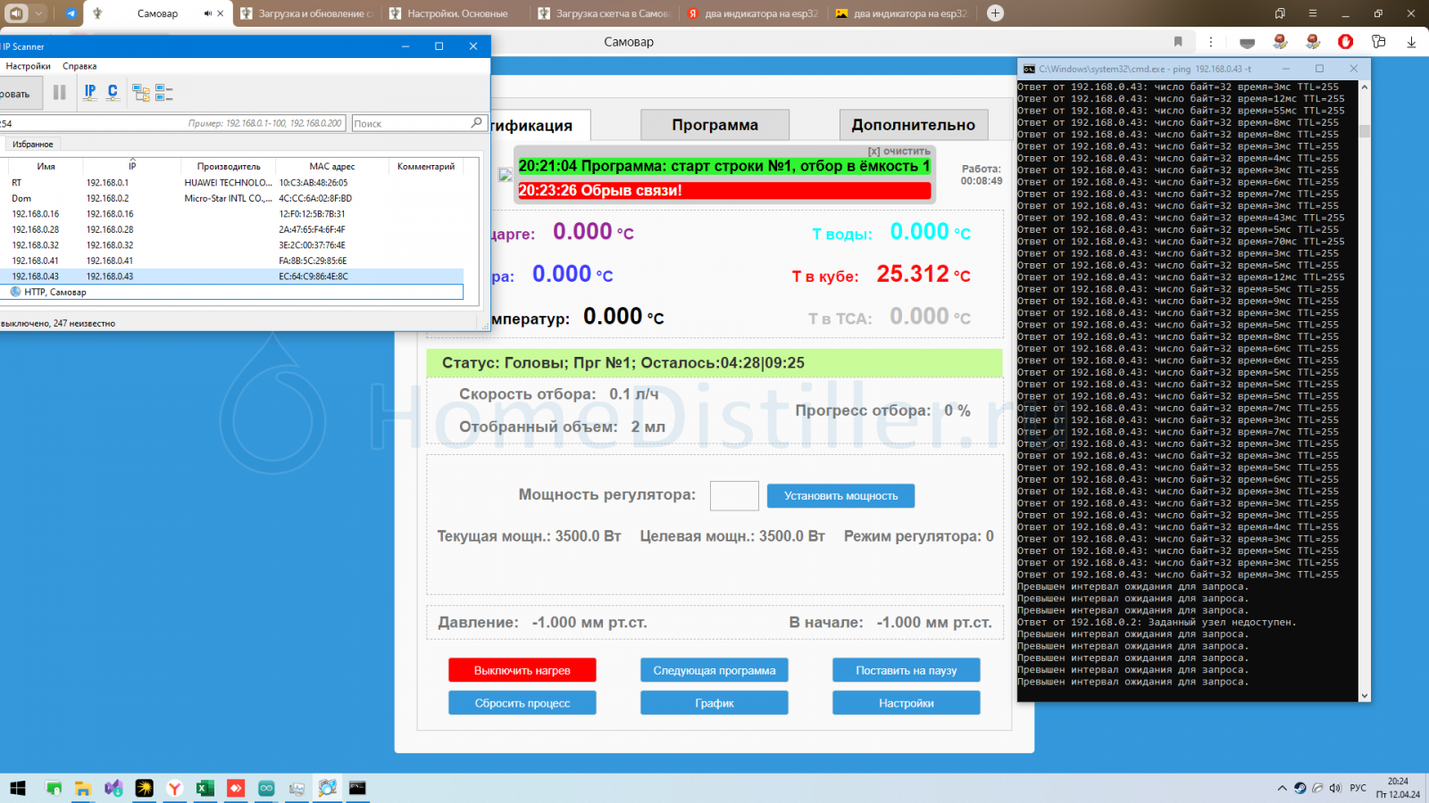Click the volume icon in system tray
This screenshot has width=1429, height=803.
click(x=1335, y=788)
